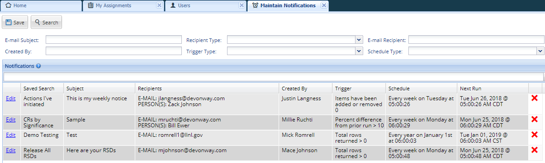Screen dimensions: 545x163
Task: Delete the CRs by Significance notification
Action: coord(534,119)
